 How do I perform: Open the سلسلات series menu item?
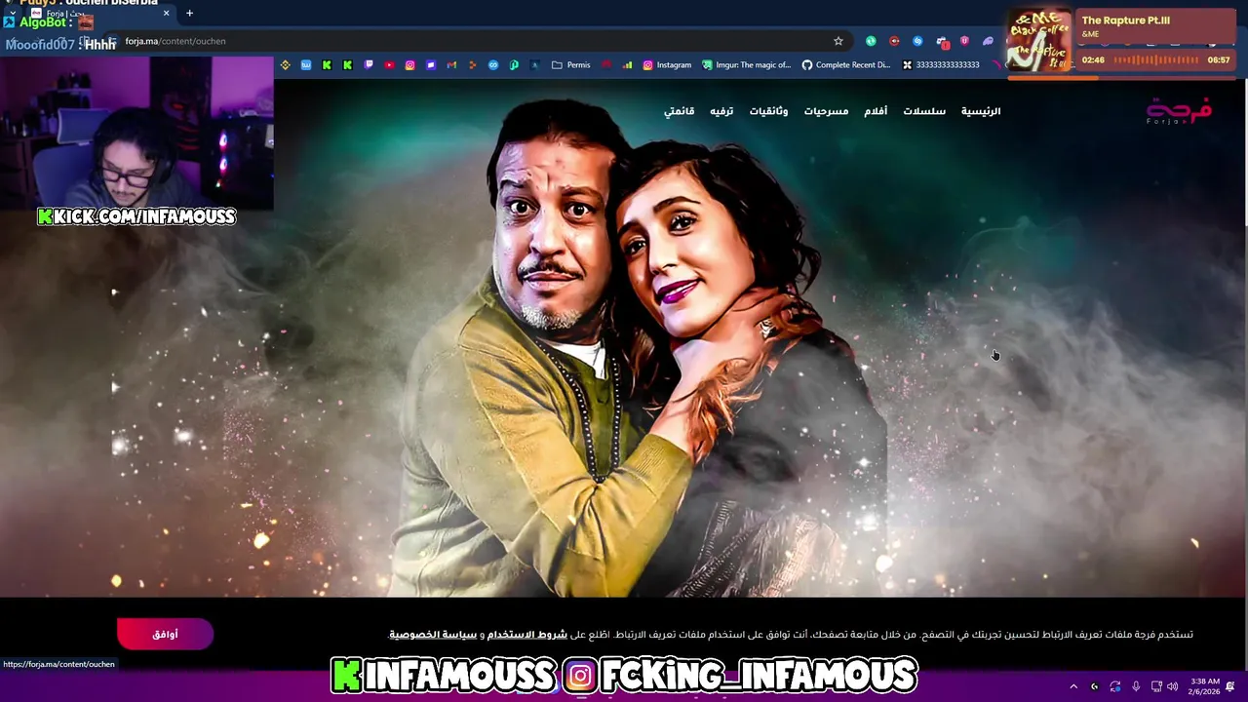924,111
